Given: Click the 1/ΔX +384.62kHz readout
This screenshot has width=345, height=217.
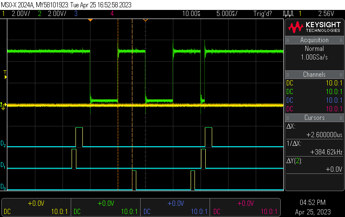Looking at the screenshot, I should 314,148.
